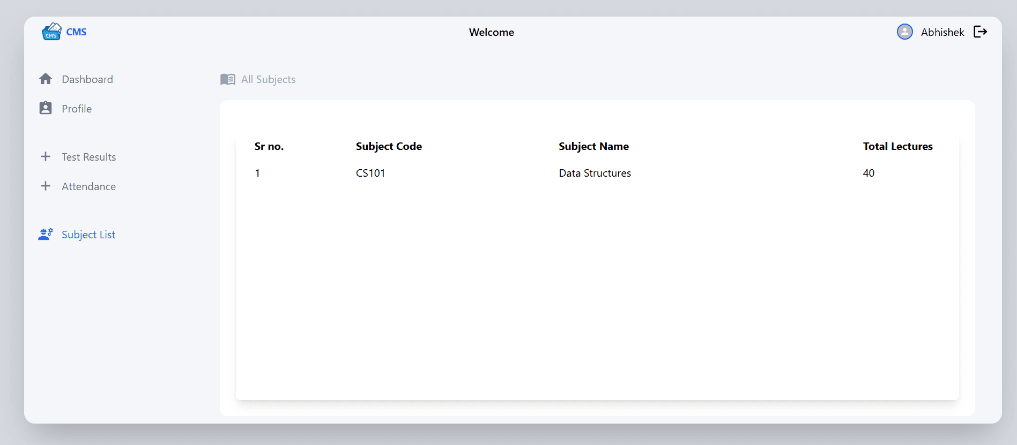The width and height of the screenshot is (1017, 445).
Task: Click the Welcome header text
Action: (x=492, y=32)
